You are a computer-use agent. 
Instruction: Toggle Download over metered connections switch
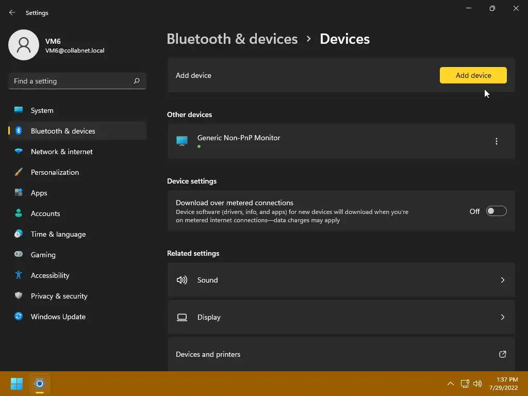pos(497,211)
